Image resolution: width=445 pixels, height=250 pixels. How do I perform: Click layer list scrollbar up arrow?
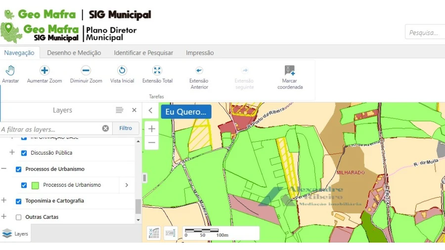pyautogui.click(x=138, y=141)
